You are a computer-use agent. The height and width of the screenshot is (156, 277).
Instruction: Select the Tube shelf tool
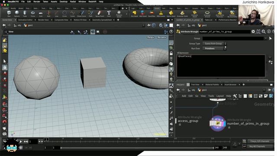pyautogui.click(x=25, y=13)
